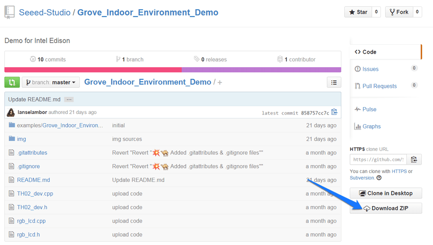Click Clone in Desktop button
The image size is (433, 245).
[x=386, y=193]
